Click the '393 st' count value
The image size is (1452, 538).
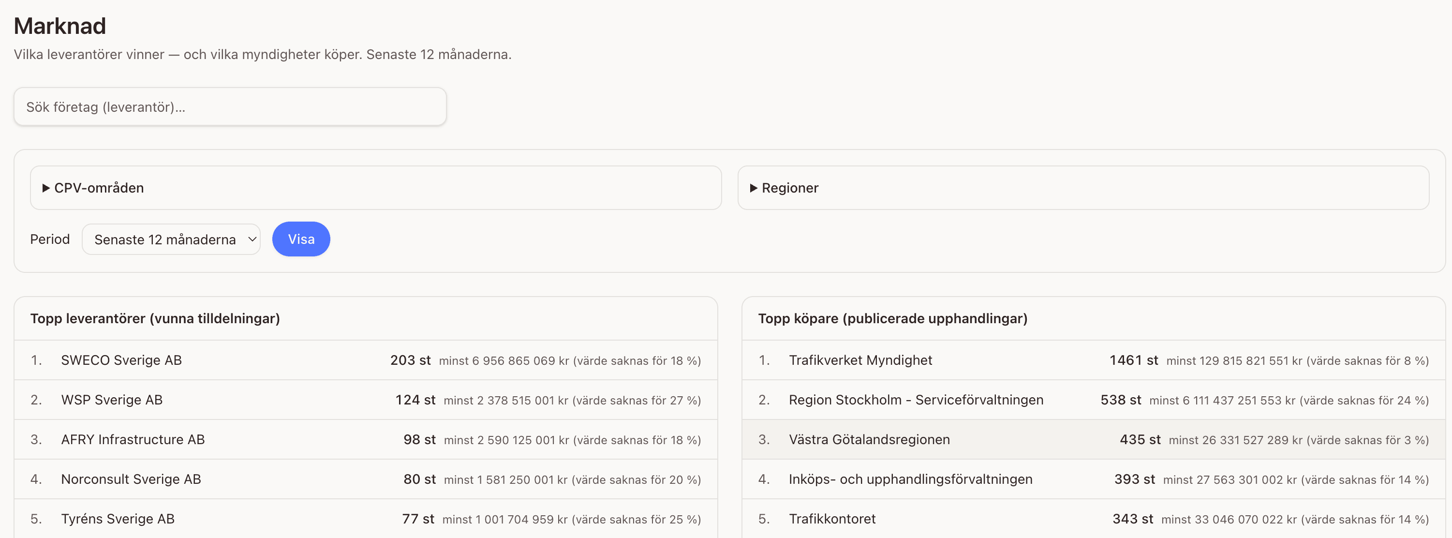[x=1135, y=479]
